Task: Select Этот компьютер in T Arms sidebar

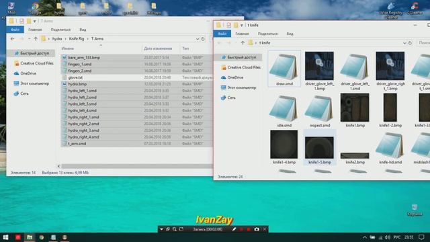Action: [32, 83]
